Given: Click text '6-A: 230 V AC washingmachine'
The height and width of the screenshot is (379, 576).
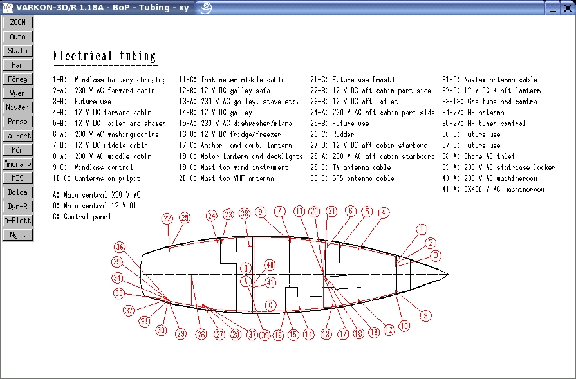Looking at the screenshot, I should pos(106,134).
